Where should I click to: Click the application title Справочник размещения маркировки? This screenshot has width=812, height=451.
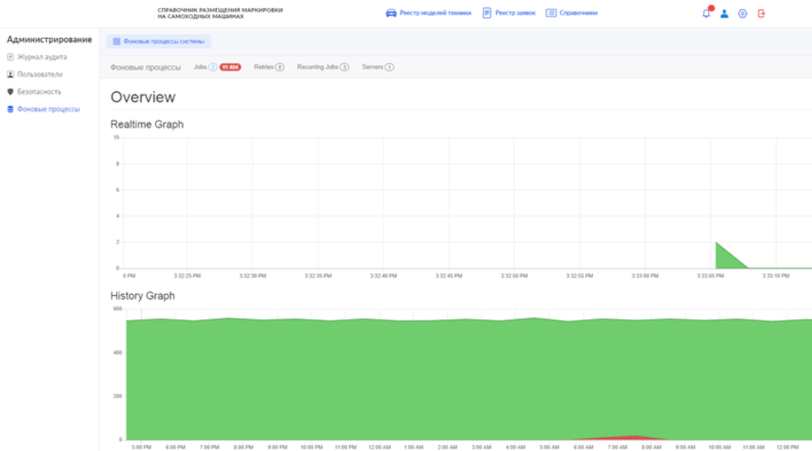[x=220, y=13]
